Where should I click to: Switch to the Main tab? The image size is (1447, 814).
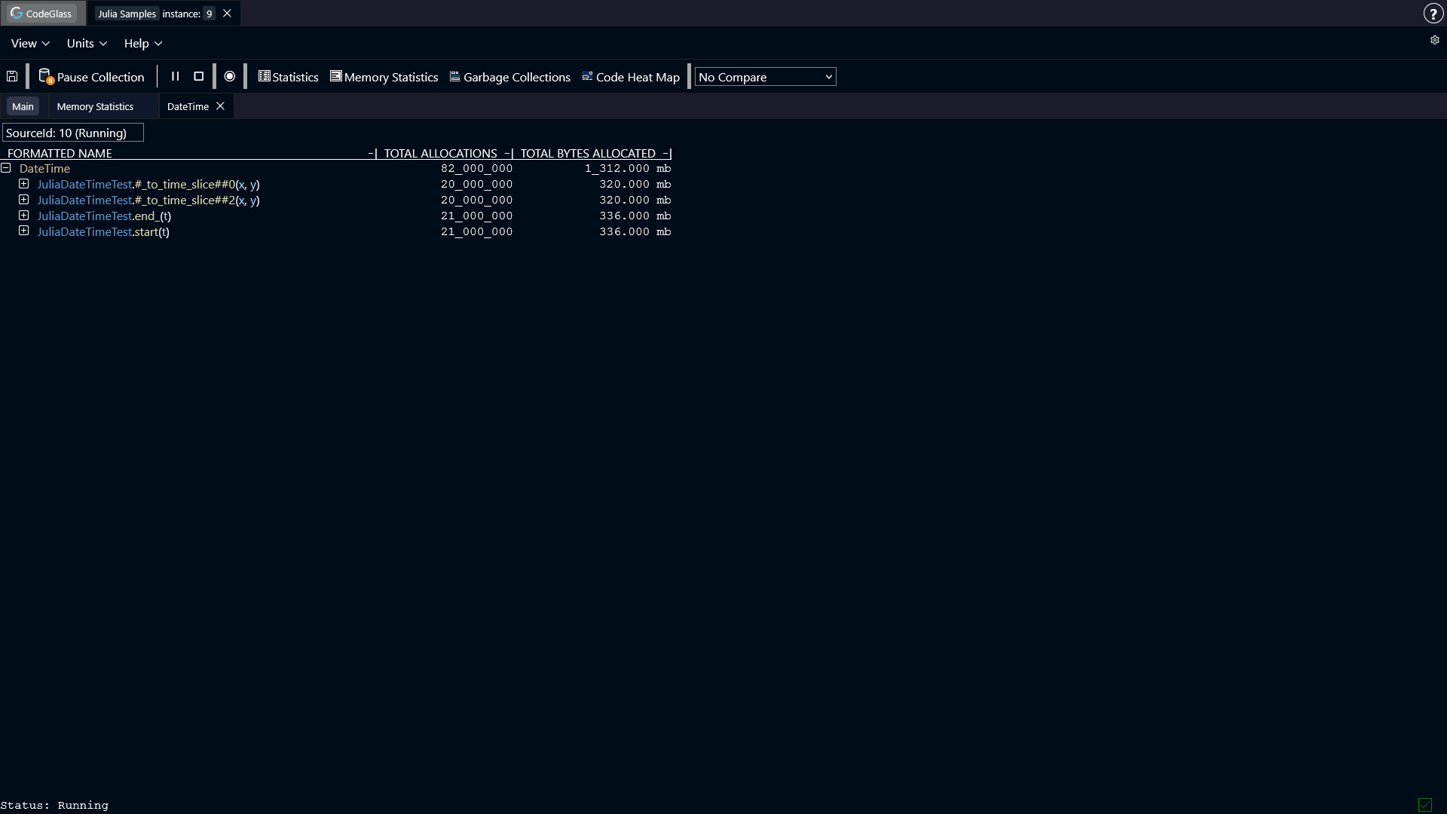click(23, 106)
